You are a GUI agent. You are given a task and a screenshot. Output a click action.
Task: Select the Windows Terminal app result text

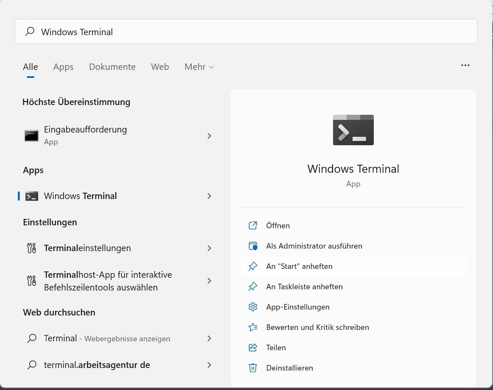(81, 196)
